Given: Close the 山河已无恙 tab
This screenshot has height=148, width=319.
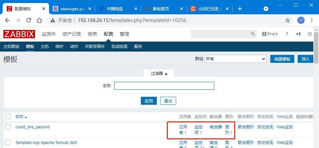Looking at the screenshot, I should click(x=228, y=9).
